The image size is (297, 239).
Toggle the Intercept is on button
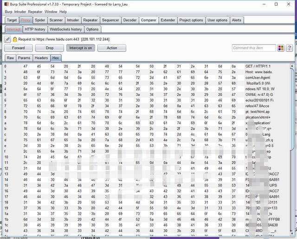point(80,48)
